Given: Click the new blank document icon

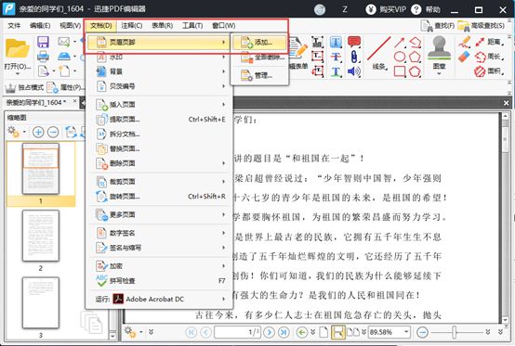Looking at the screenshot, I should point(64,70).
